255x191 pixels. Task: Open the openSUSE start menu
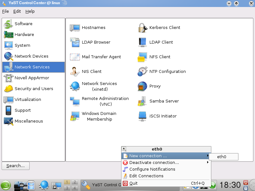point(6,185)
